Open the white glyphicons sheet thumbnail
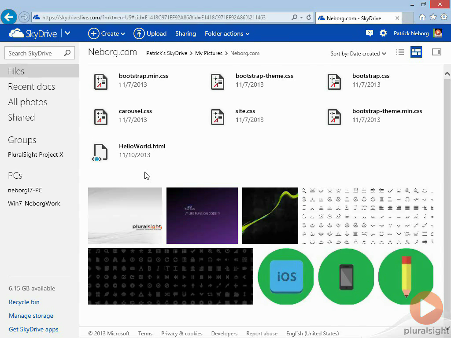 [368, 216]
